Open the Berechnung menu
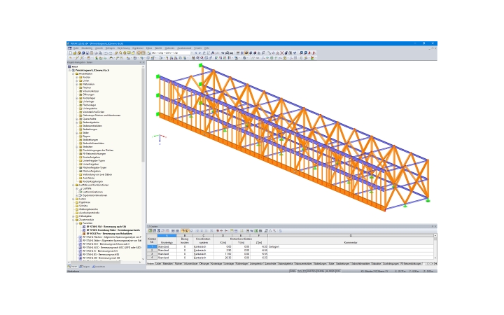 click(123, 48)
